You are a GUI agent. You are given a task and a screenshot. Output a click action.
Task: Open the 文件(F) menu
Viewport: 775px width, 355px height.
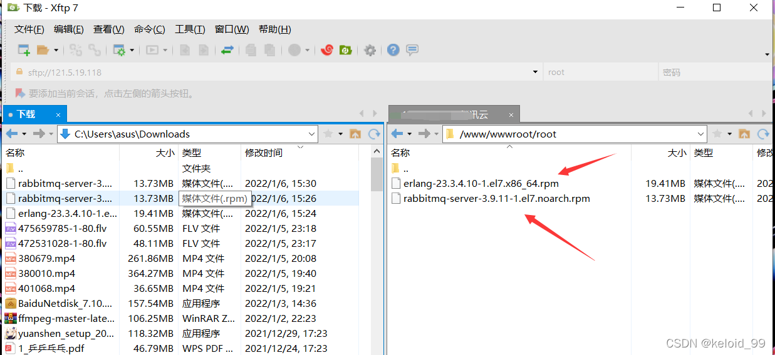click(x=29, y=29)
